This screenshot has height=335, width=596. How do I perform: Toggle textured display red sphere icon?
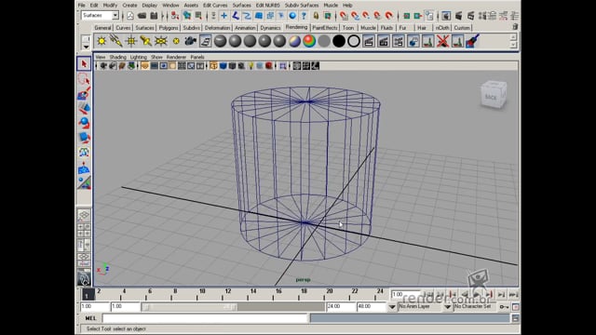(x=269, y=66)
